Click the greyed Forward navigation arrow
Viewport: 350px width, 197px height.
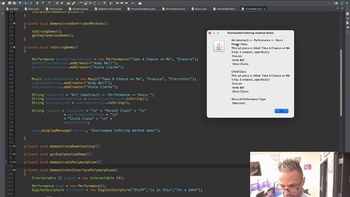click(132, 3)
